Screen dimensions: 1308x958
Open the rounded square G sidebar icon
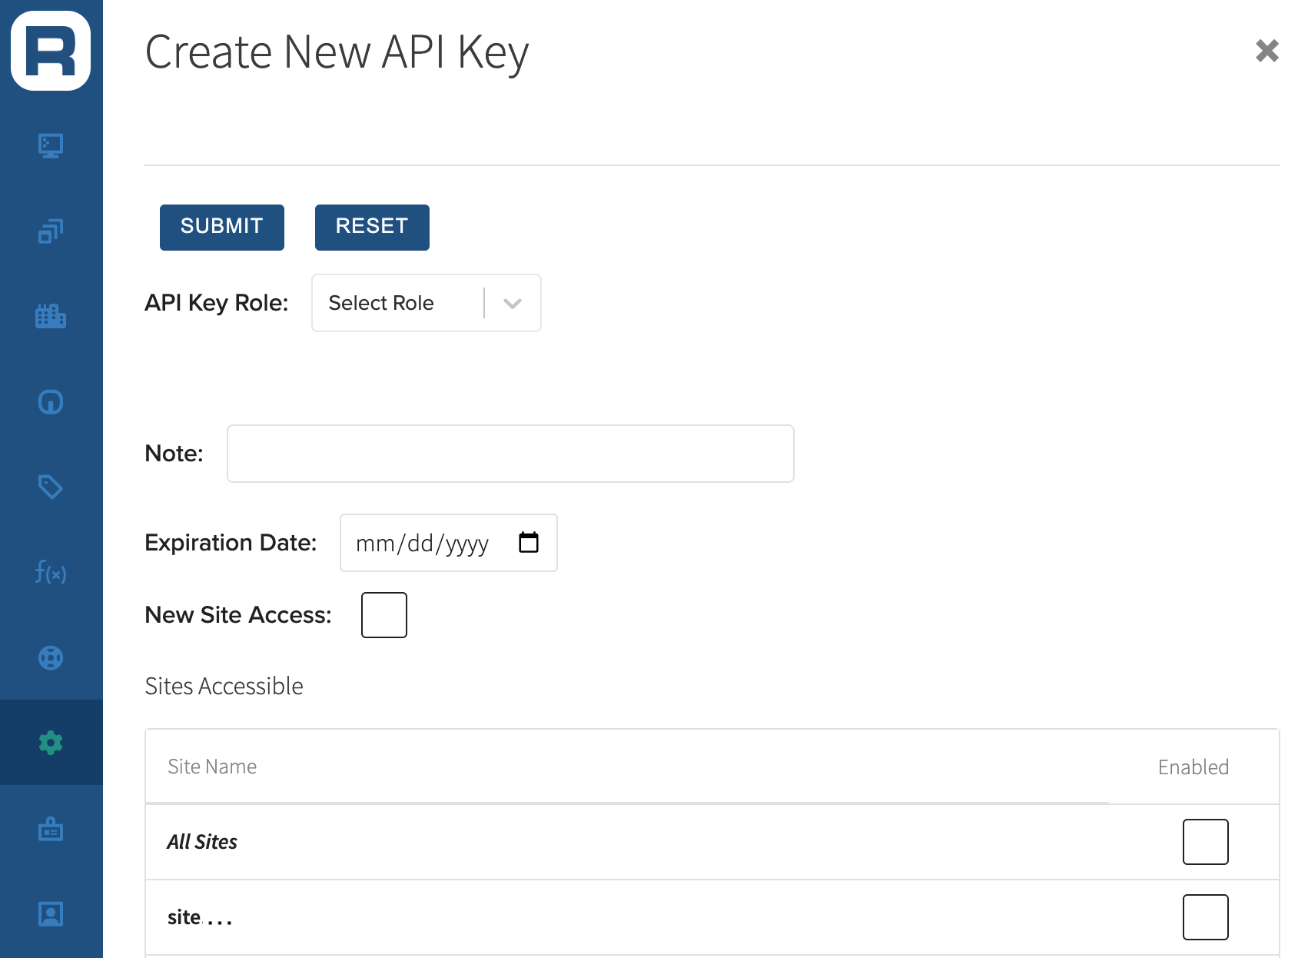pos(51,401)
